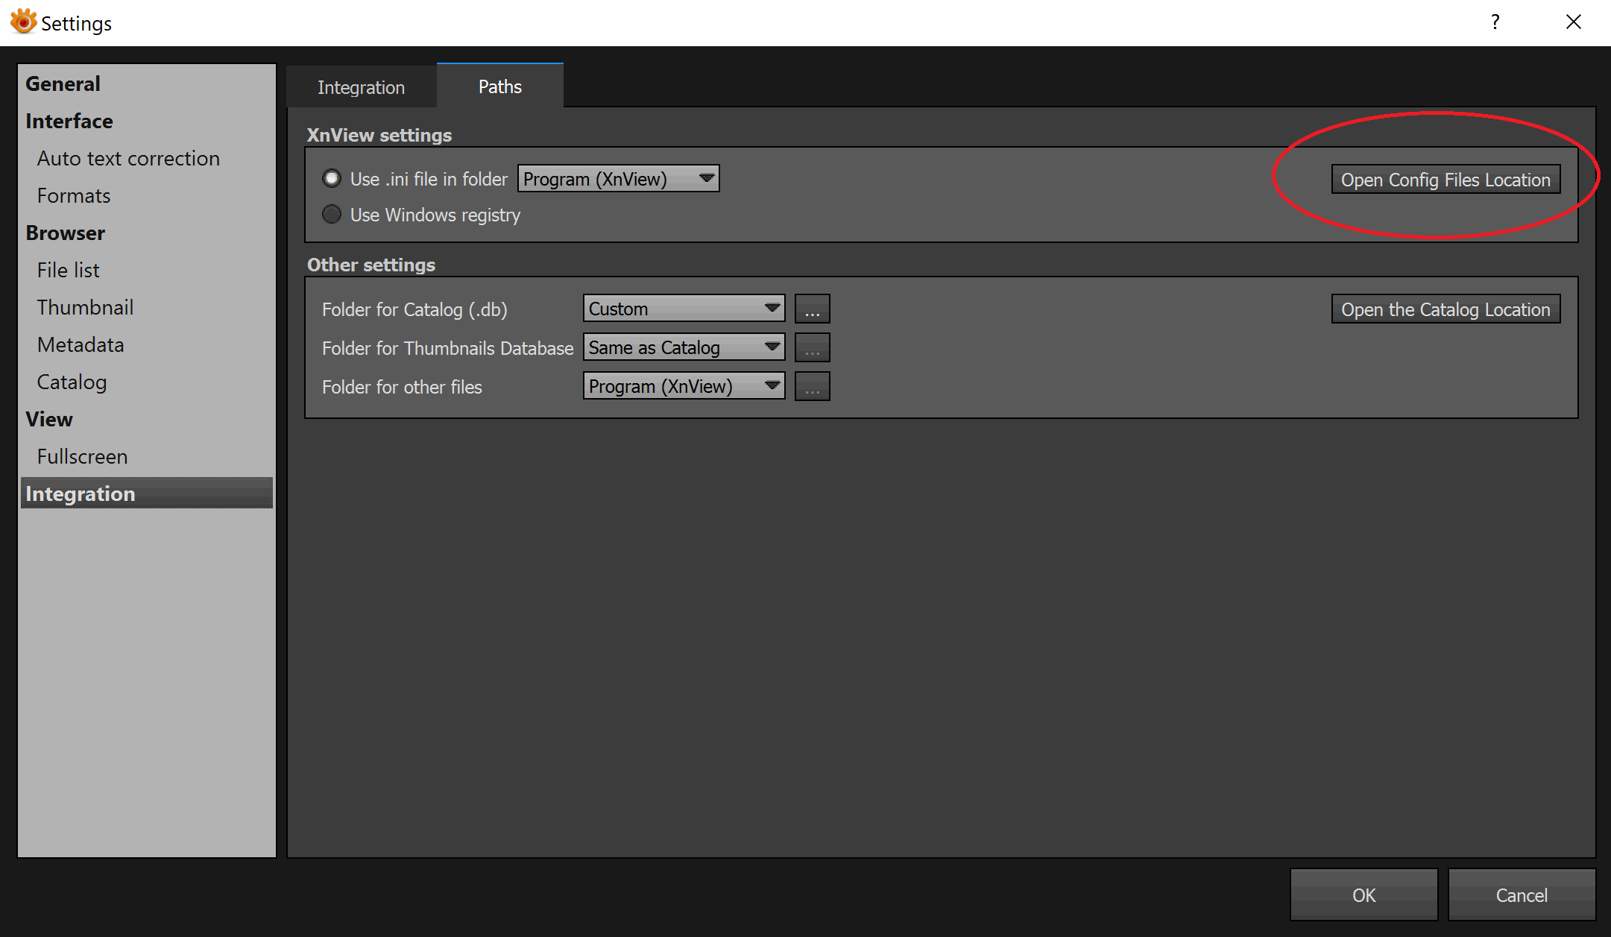The width and height of the screenshot is (1611, 937).
Task: Go to Fullscreen settings category
Action: [x=82, y=456]
